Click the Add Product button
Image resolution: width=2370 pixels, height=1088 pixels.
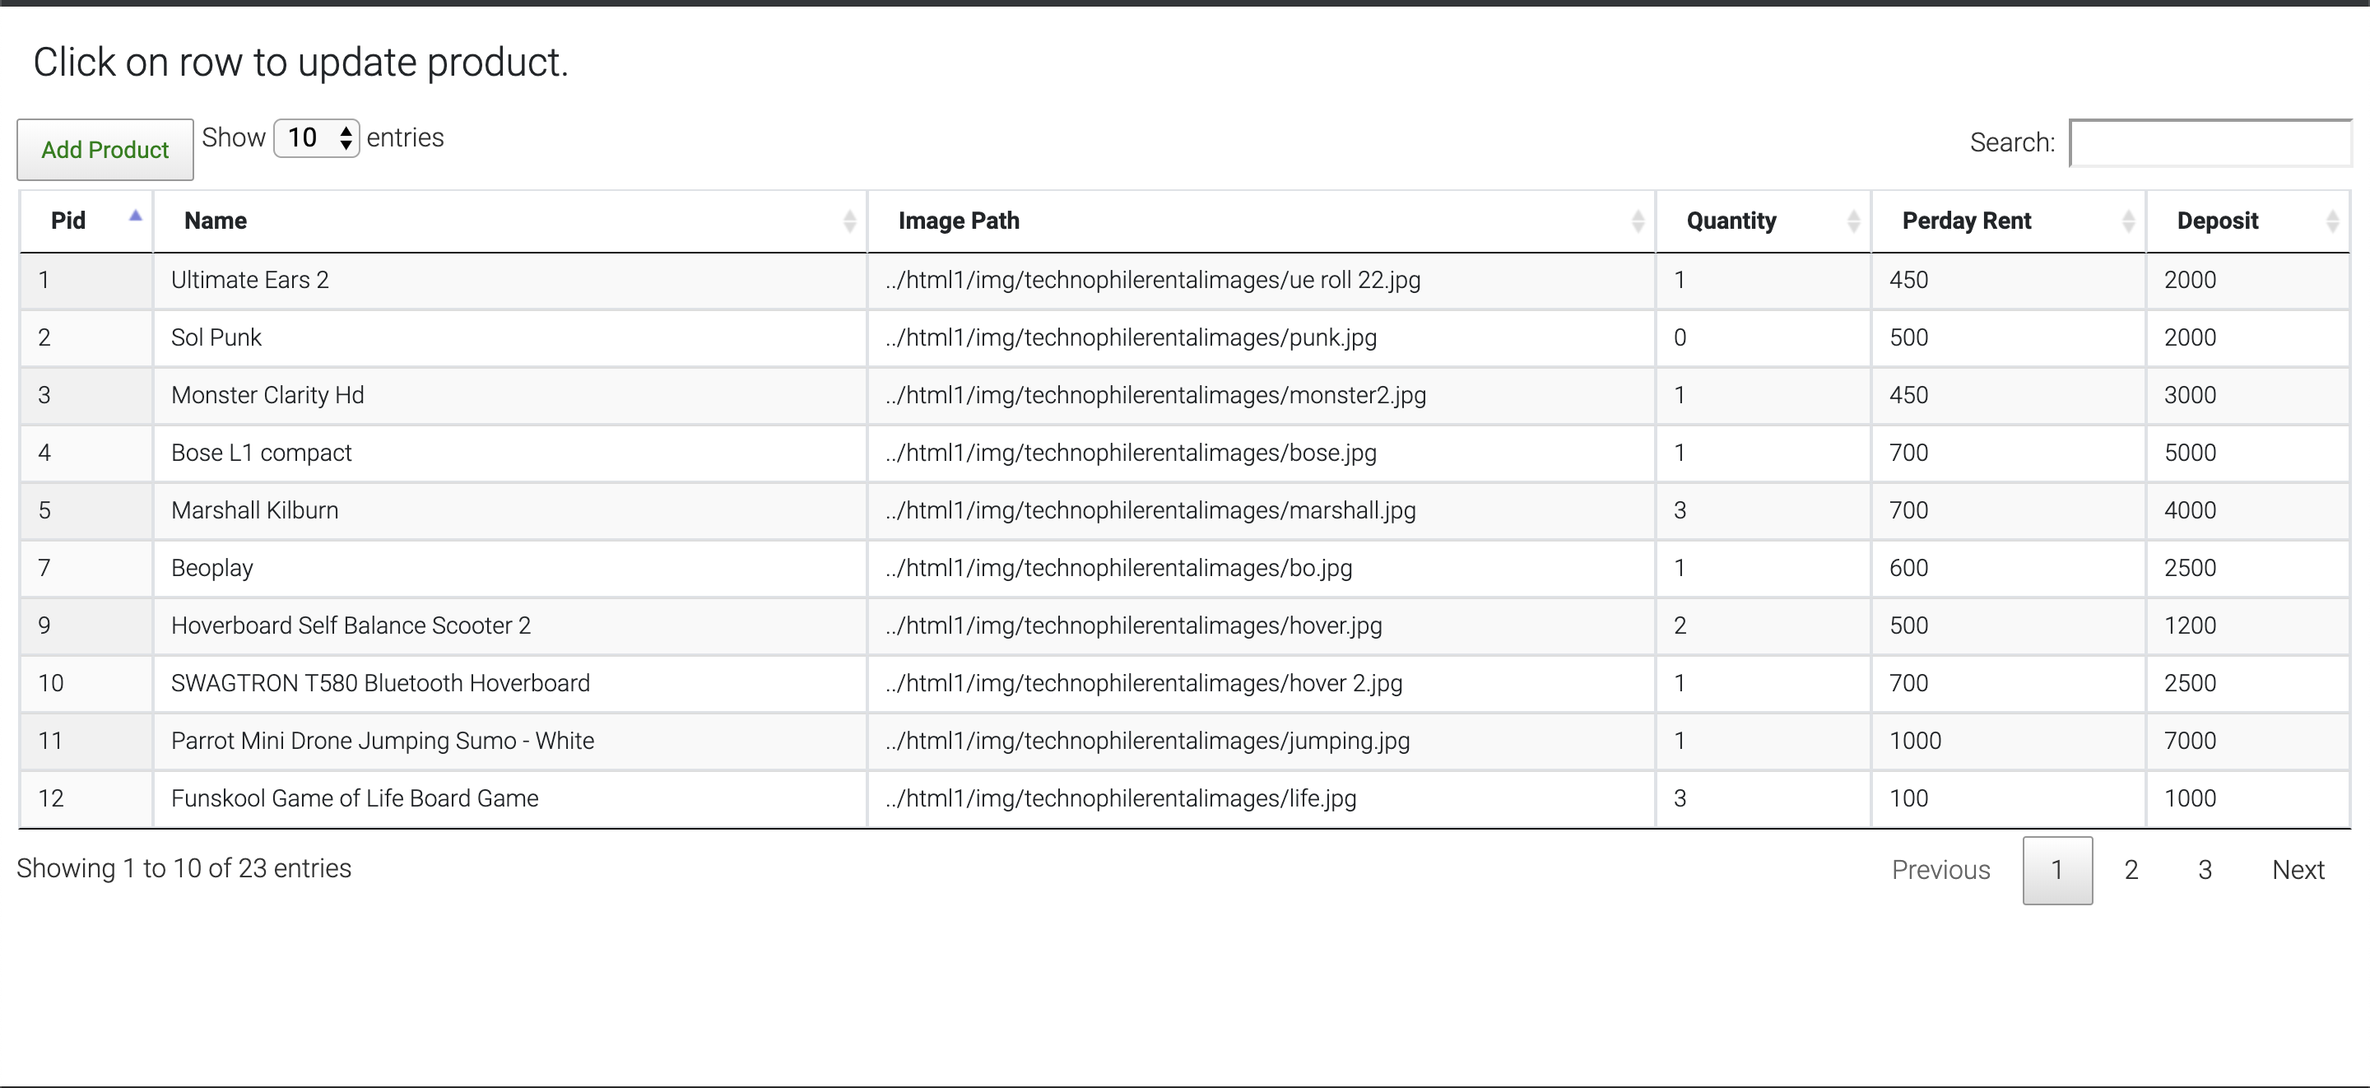(105, 149)
